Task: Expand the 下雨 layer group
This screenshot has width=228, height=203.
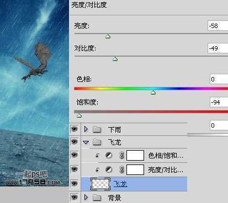Action: tap(86, 129)
